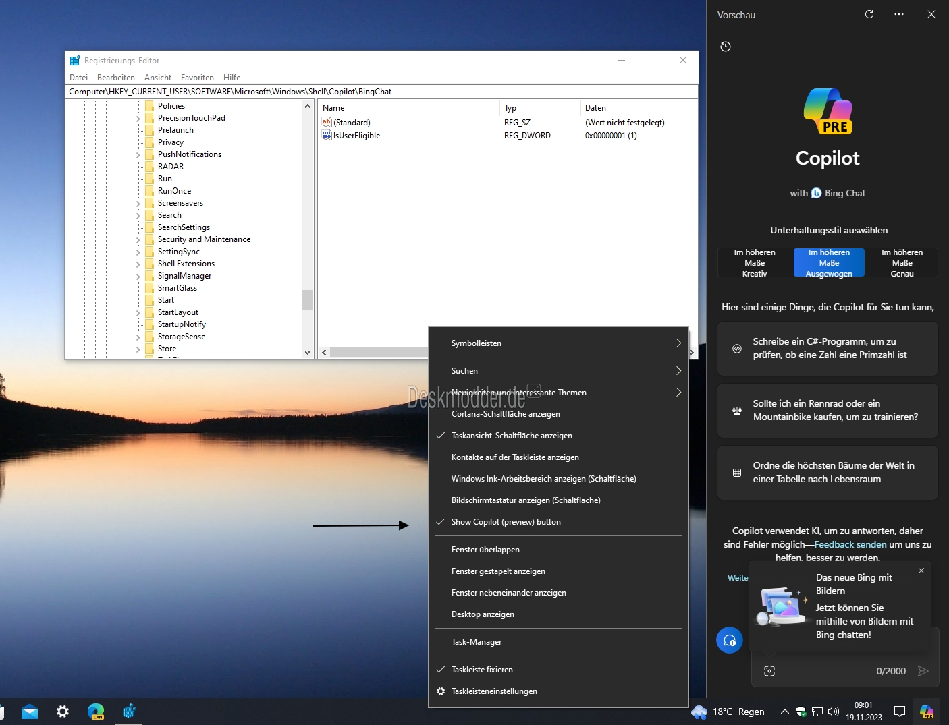Image resolution: width=949 pixels, height=725 pixels.
Task: Click the C#-Programm Primzahl suggestion card
Action: click(828, 349)
